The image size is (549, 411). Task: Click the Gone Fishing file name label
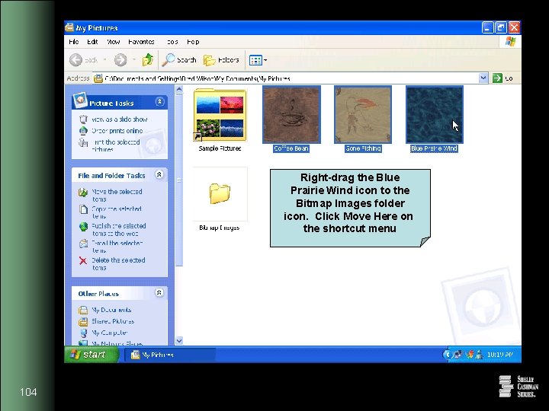point(363,148)
